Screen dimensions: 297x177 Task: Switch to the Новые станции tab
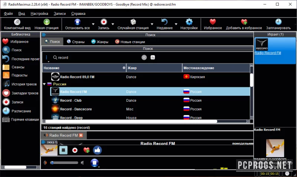tap(130, 42)
